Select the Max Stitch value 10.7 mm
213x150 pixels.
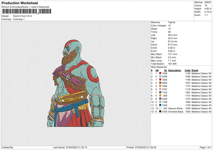click(173, 54)
